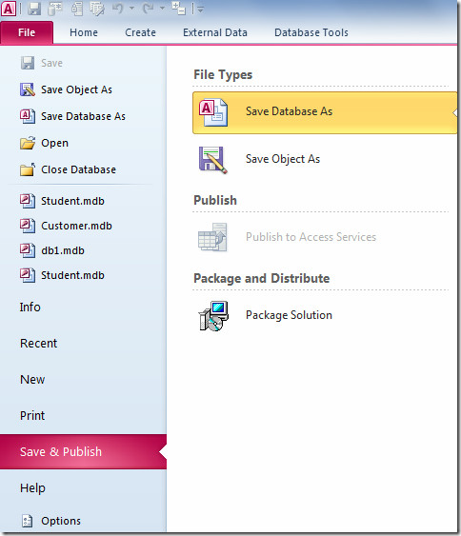461x536 pixels.
Task: Click the Access application logo icon
Action: click(9, 9)
